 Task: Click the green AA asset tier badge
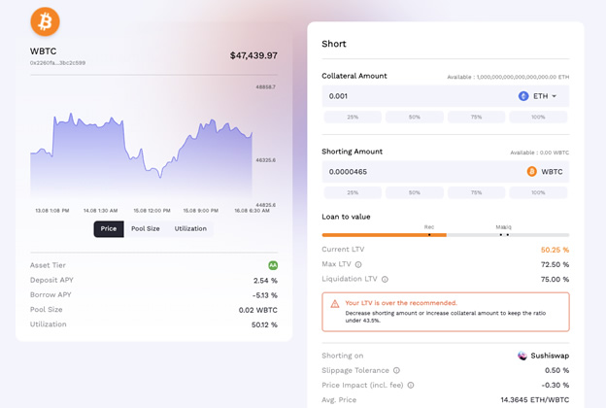[273, 265]
